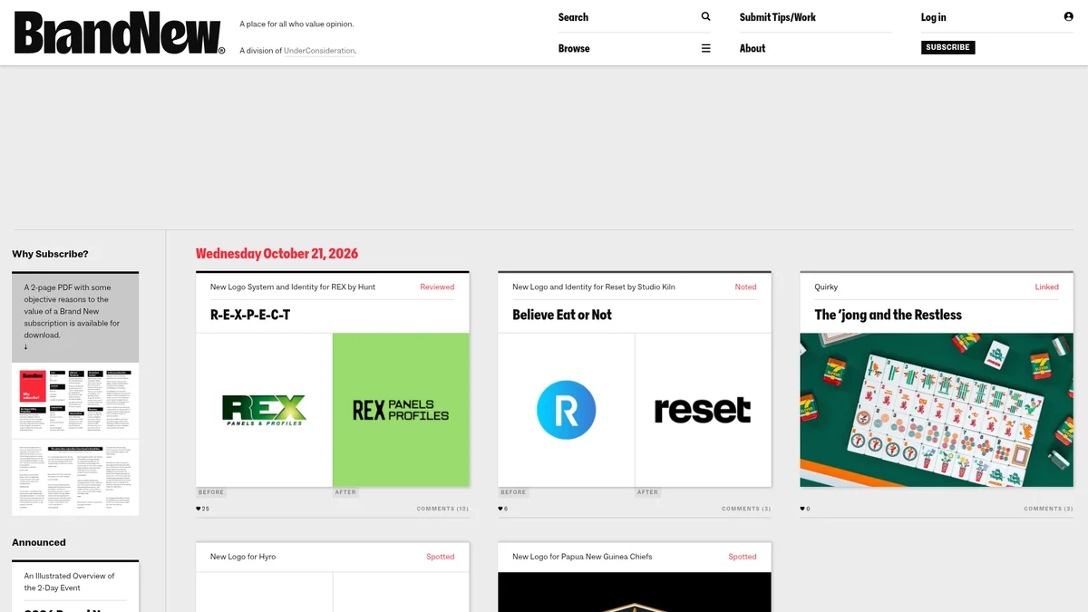Click the black reset wordmark image
Viewport: 1088px width, 612px height.
pyautogui.click(x=703, y=410)
